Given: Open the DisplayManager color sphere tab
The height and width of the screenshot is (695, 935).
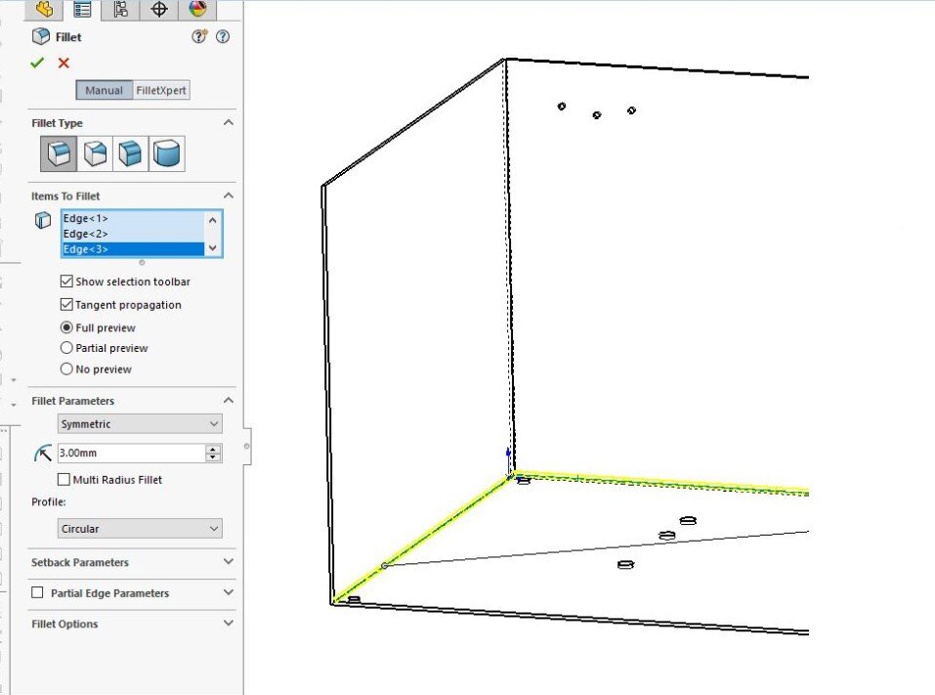Looking at the screenshot, I should click(198, 10).
